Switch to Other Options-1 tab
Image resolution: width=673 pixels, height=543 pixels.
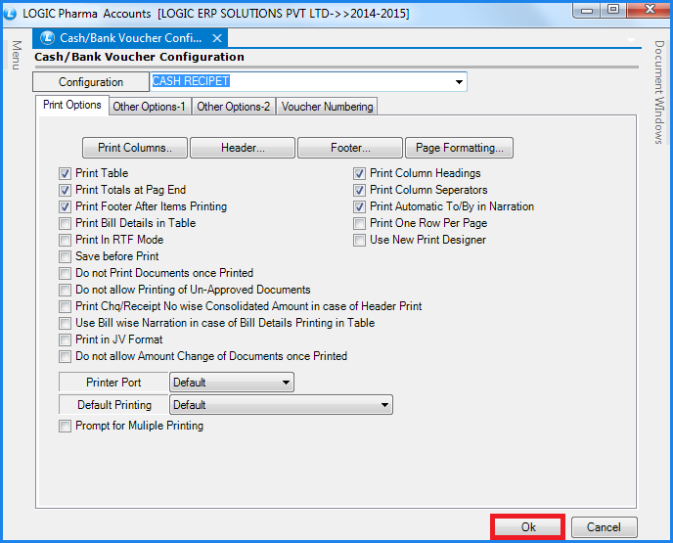point(149,107)
